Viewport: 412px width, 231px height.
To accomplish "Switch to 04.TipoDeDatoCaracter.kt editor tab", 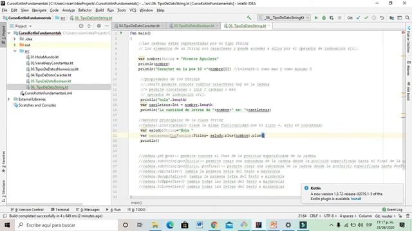I will 139,26.
